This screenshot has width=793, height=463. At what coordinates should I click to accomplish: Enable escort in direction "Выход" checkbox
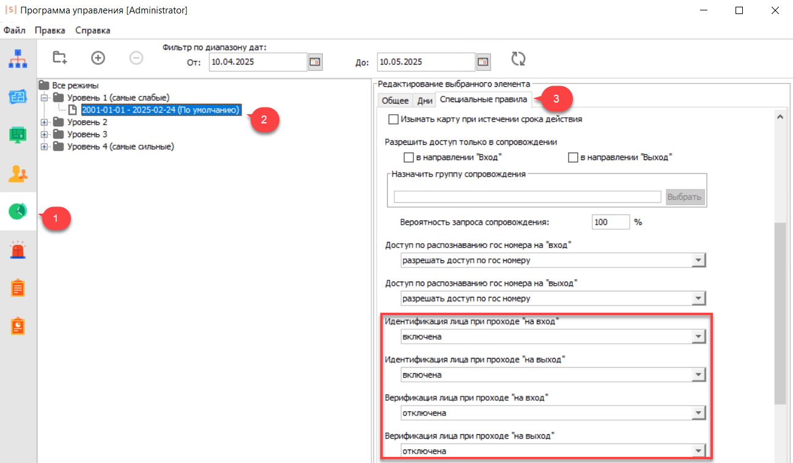click(573, 158)
